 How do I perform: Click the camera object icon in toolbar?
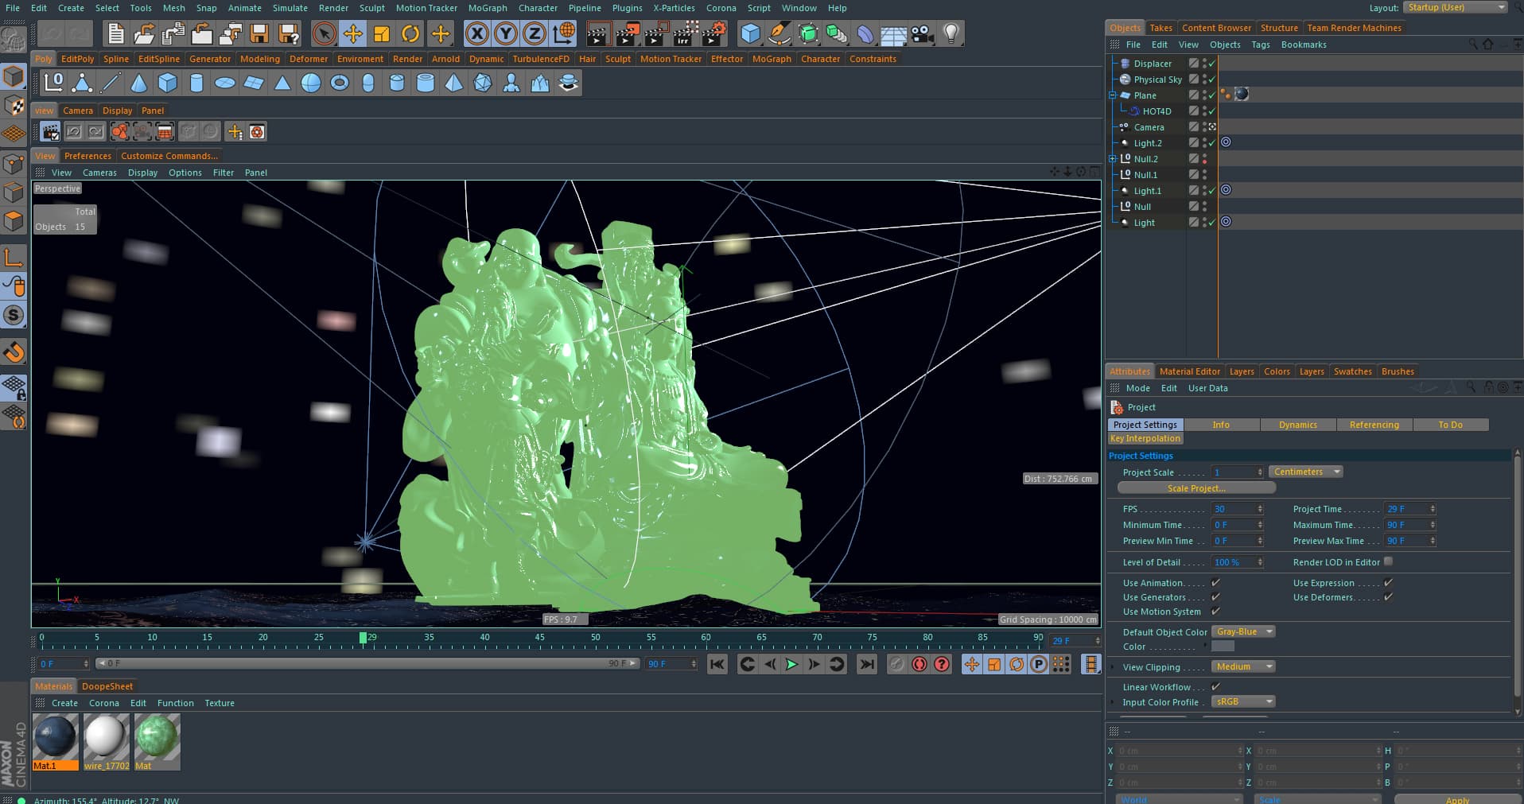(922, 33)
